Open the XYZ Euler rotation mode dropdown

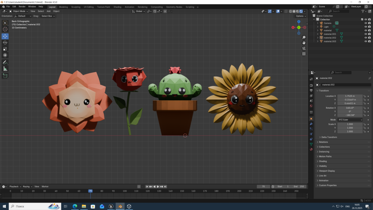tap(350, 120)
